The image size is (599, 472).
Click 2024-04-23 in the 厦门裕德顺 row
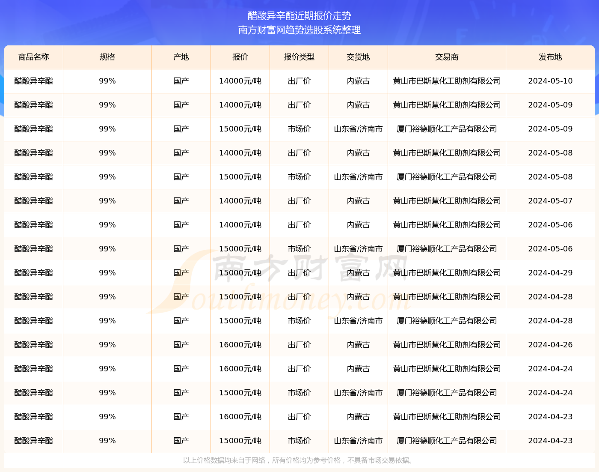[x=550, y=441]
